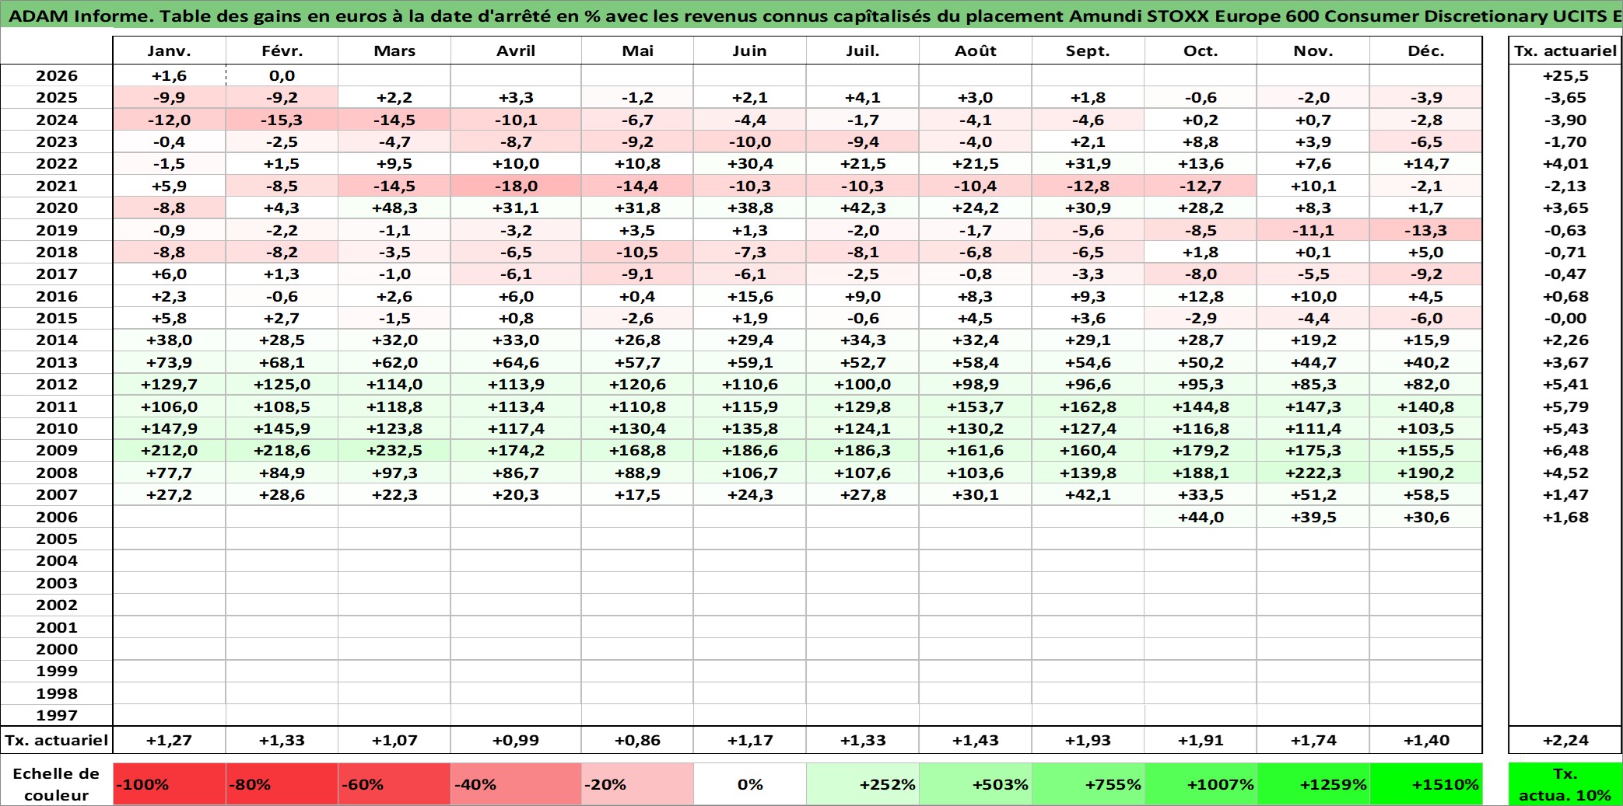The image size is (1623, 806).
Task: Click the 2020 row label
Action: [x=57, y=208]
